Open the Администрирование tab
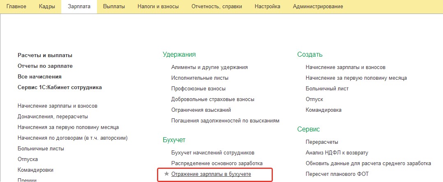 318,7
